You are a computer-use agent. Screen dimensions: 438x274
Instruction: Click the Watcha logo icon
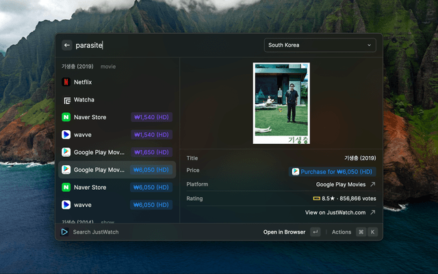[66, 100]
